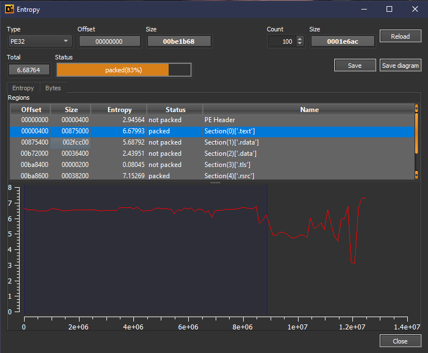The image size is (428, 353).
Task: Click the packed(83%) status progress bar
Action: [124, 70]
